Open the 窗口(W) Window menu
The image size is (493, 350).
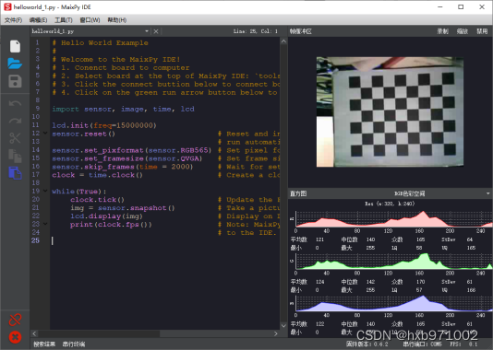click(x=90, y=20)
